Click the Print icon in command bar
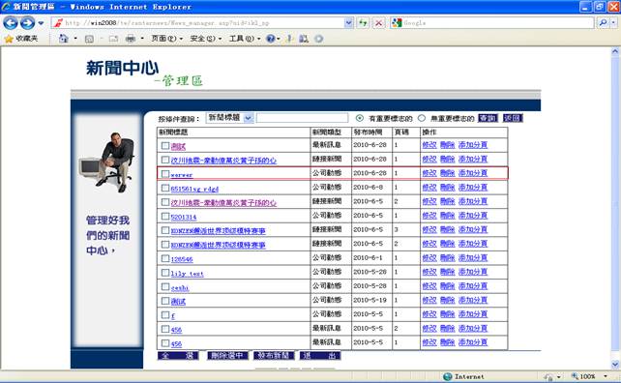This screenshot has width=621, height=383. point(130,39)
